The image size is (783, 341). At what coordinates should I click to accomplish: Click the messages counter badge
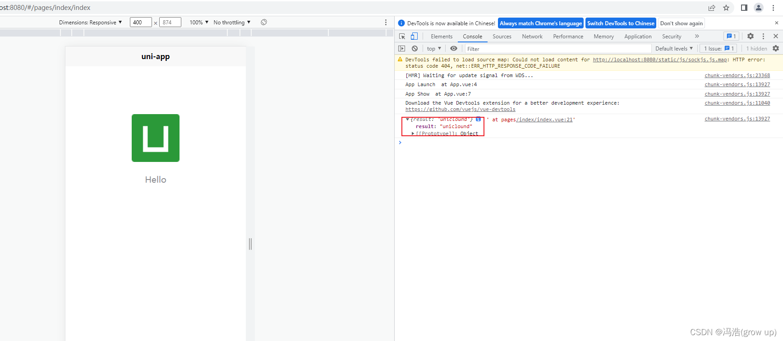[731, 36]
